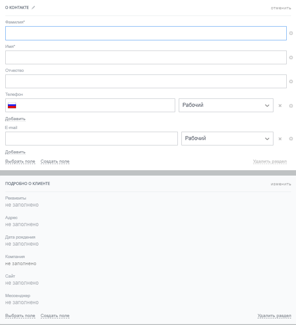Open e-mail type dropdown Рабочий
This screenshot has height=325, width=296.
(227, 138)
